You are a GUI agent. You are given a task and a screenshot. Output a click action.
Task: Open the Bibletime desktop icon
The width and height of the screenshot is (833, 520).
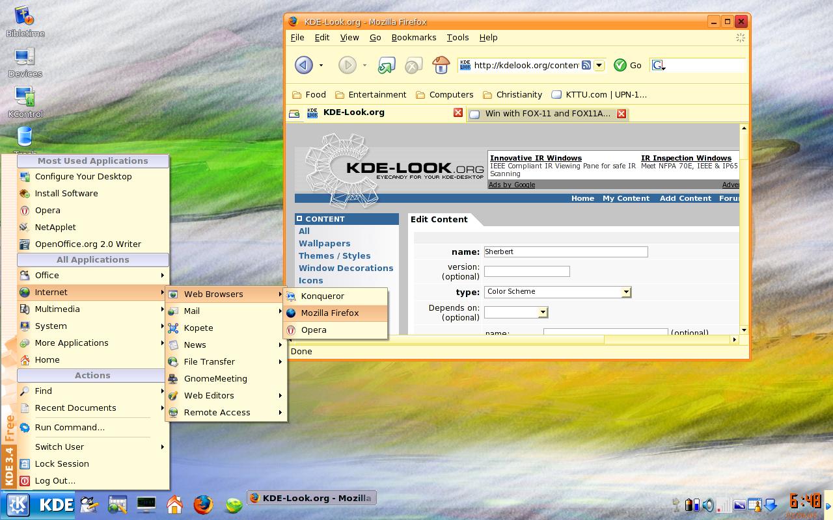(25, 21)
